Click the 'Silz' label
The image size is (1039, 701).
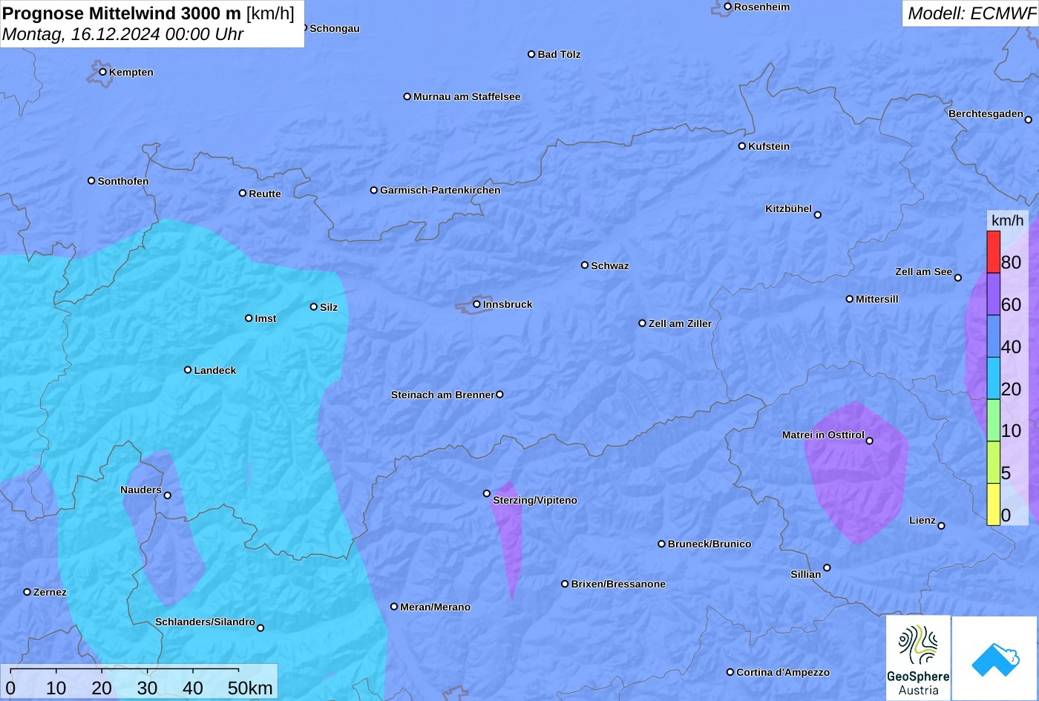(x=329, y=307)
